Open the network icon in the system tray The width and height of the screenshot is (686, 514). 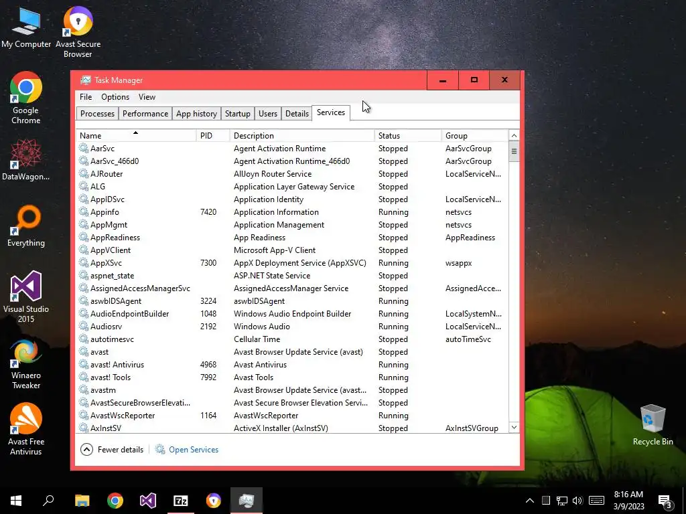pyautogui.click(x=562, y=501)
